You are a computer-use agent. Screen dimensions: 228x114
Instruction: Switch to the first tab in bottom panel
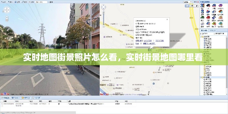pos(5,97)
